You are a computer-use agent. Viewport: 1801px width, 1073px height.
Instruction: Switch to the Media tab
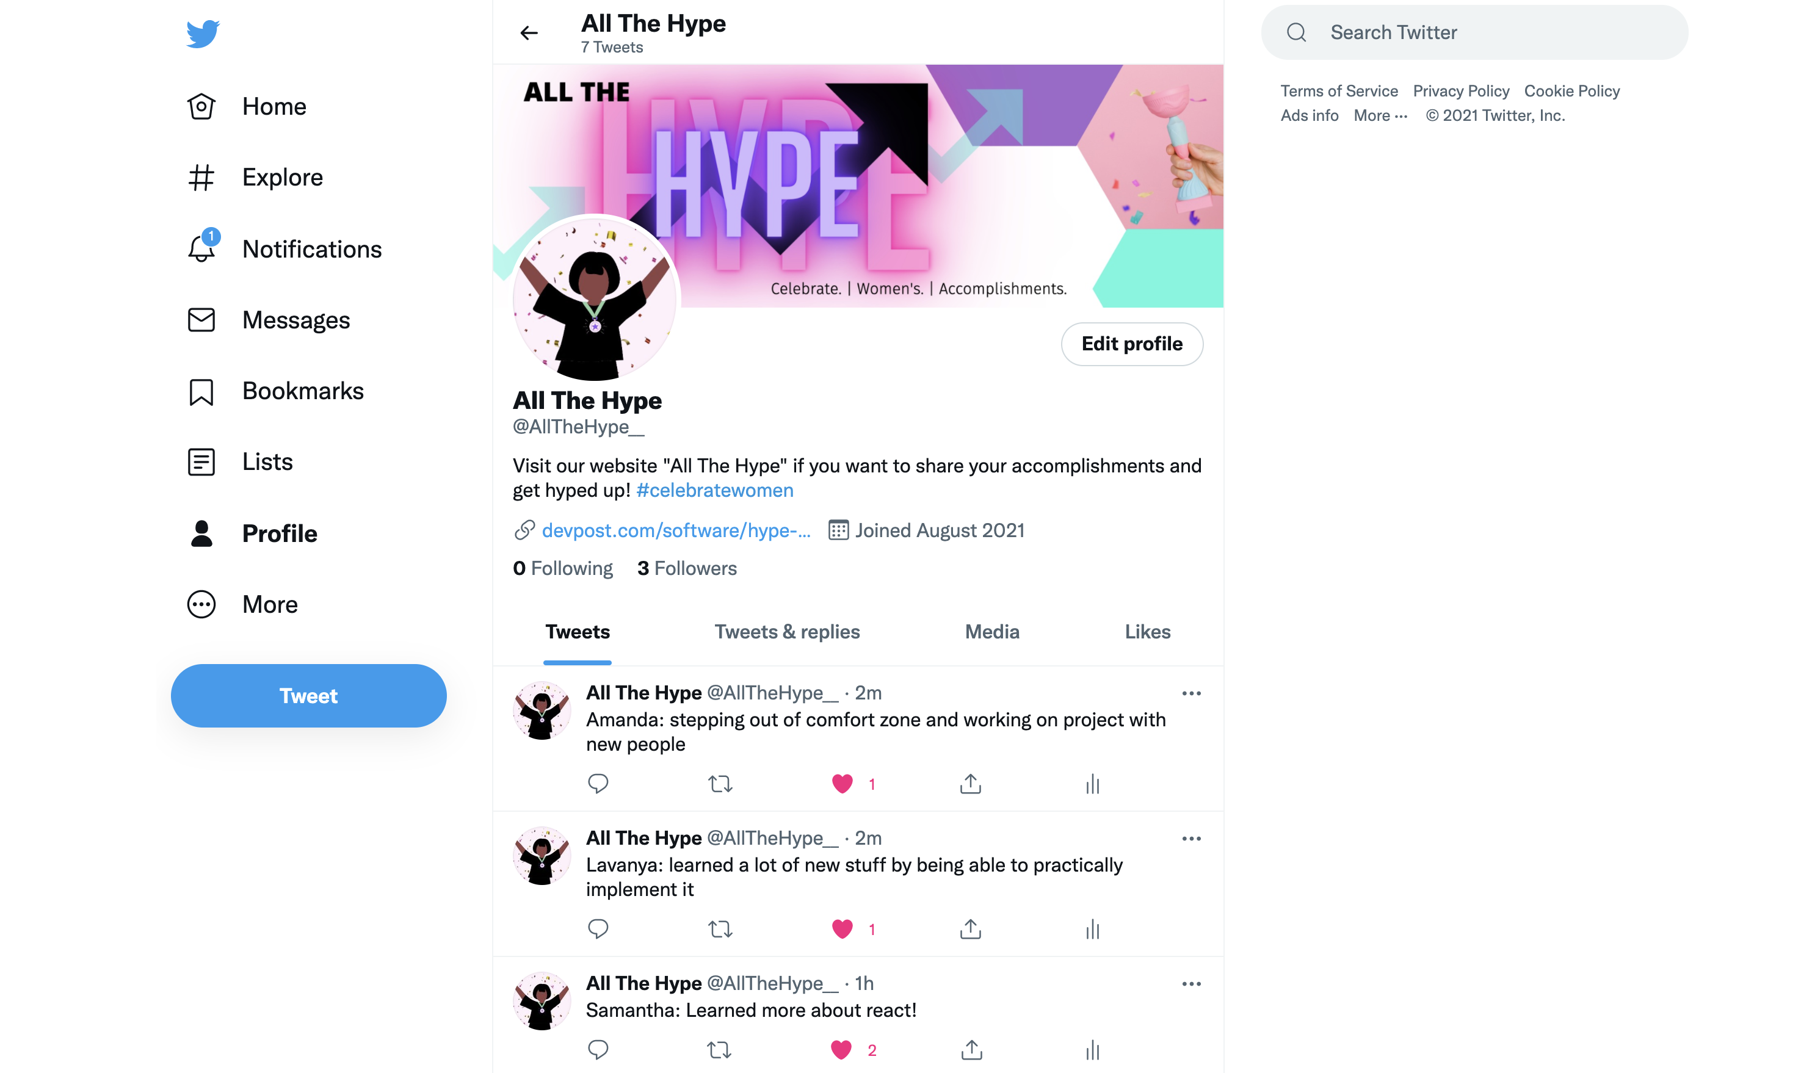tap(992, 632)
